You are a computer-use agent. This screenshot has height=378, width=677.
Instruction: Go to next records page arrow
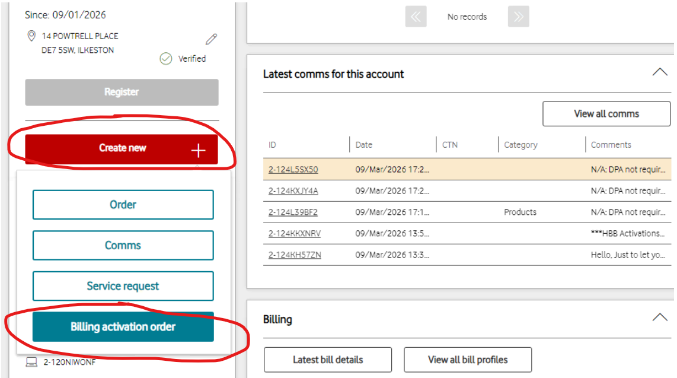518,17
